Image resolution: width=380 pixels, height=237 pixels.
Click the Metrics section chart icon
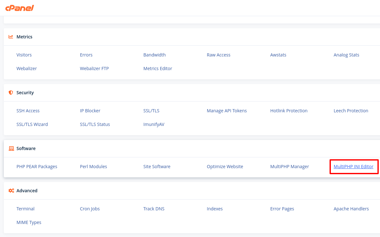pos(11,37)
